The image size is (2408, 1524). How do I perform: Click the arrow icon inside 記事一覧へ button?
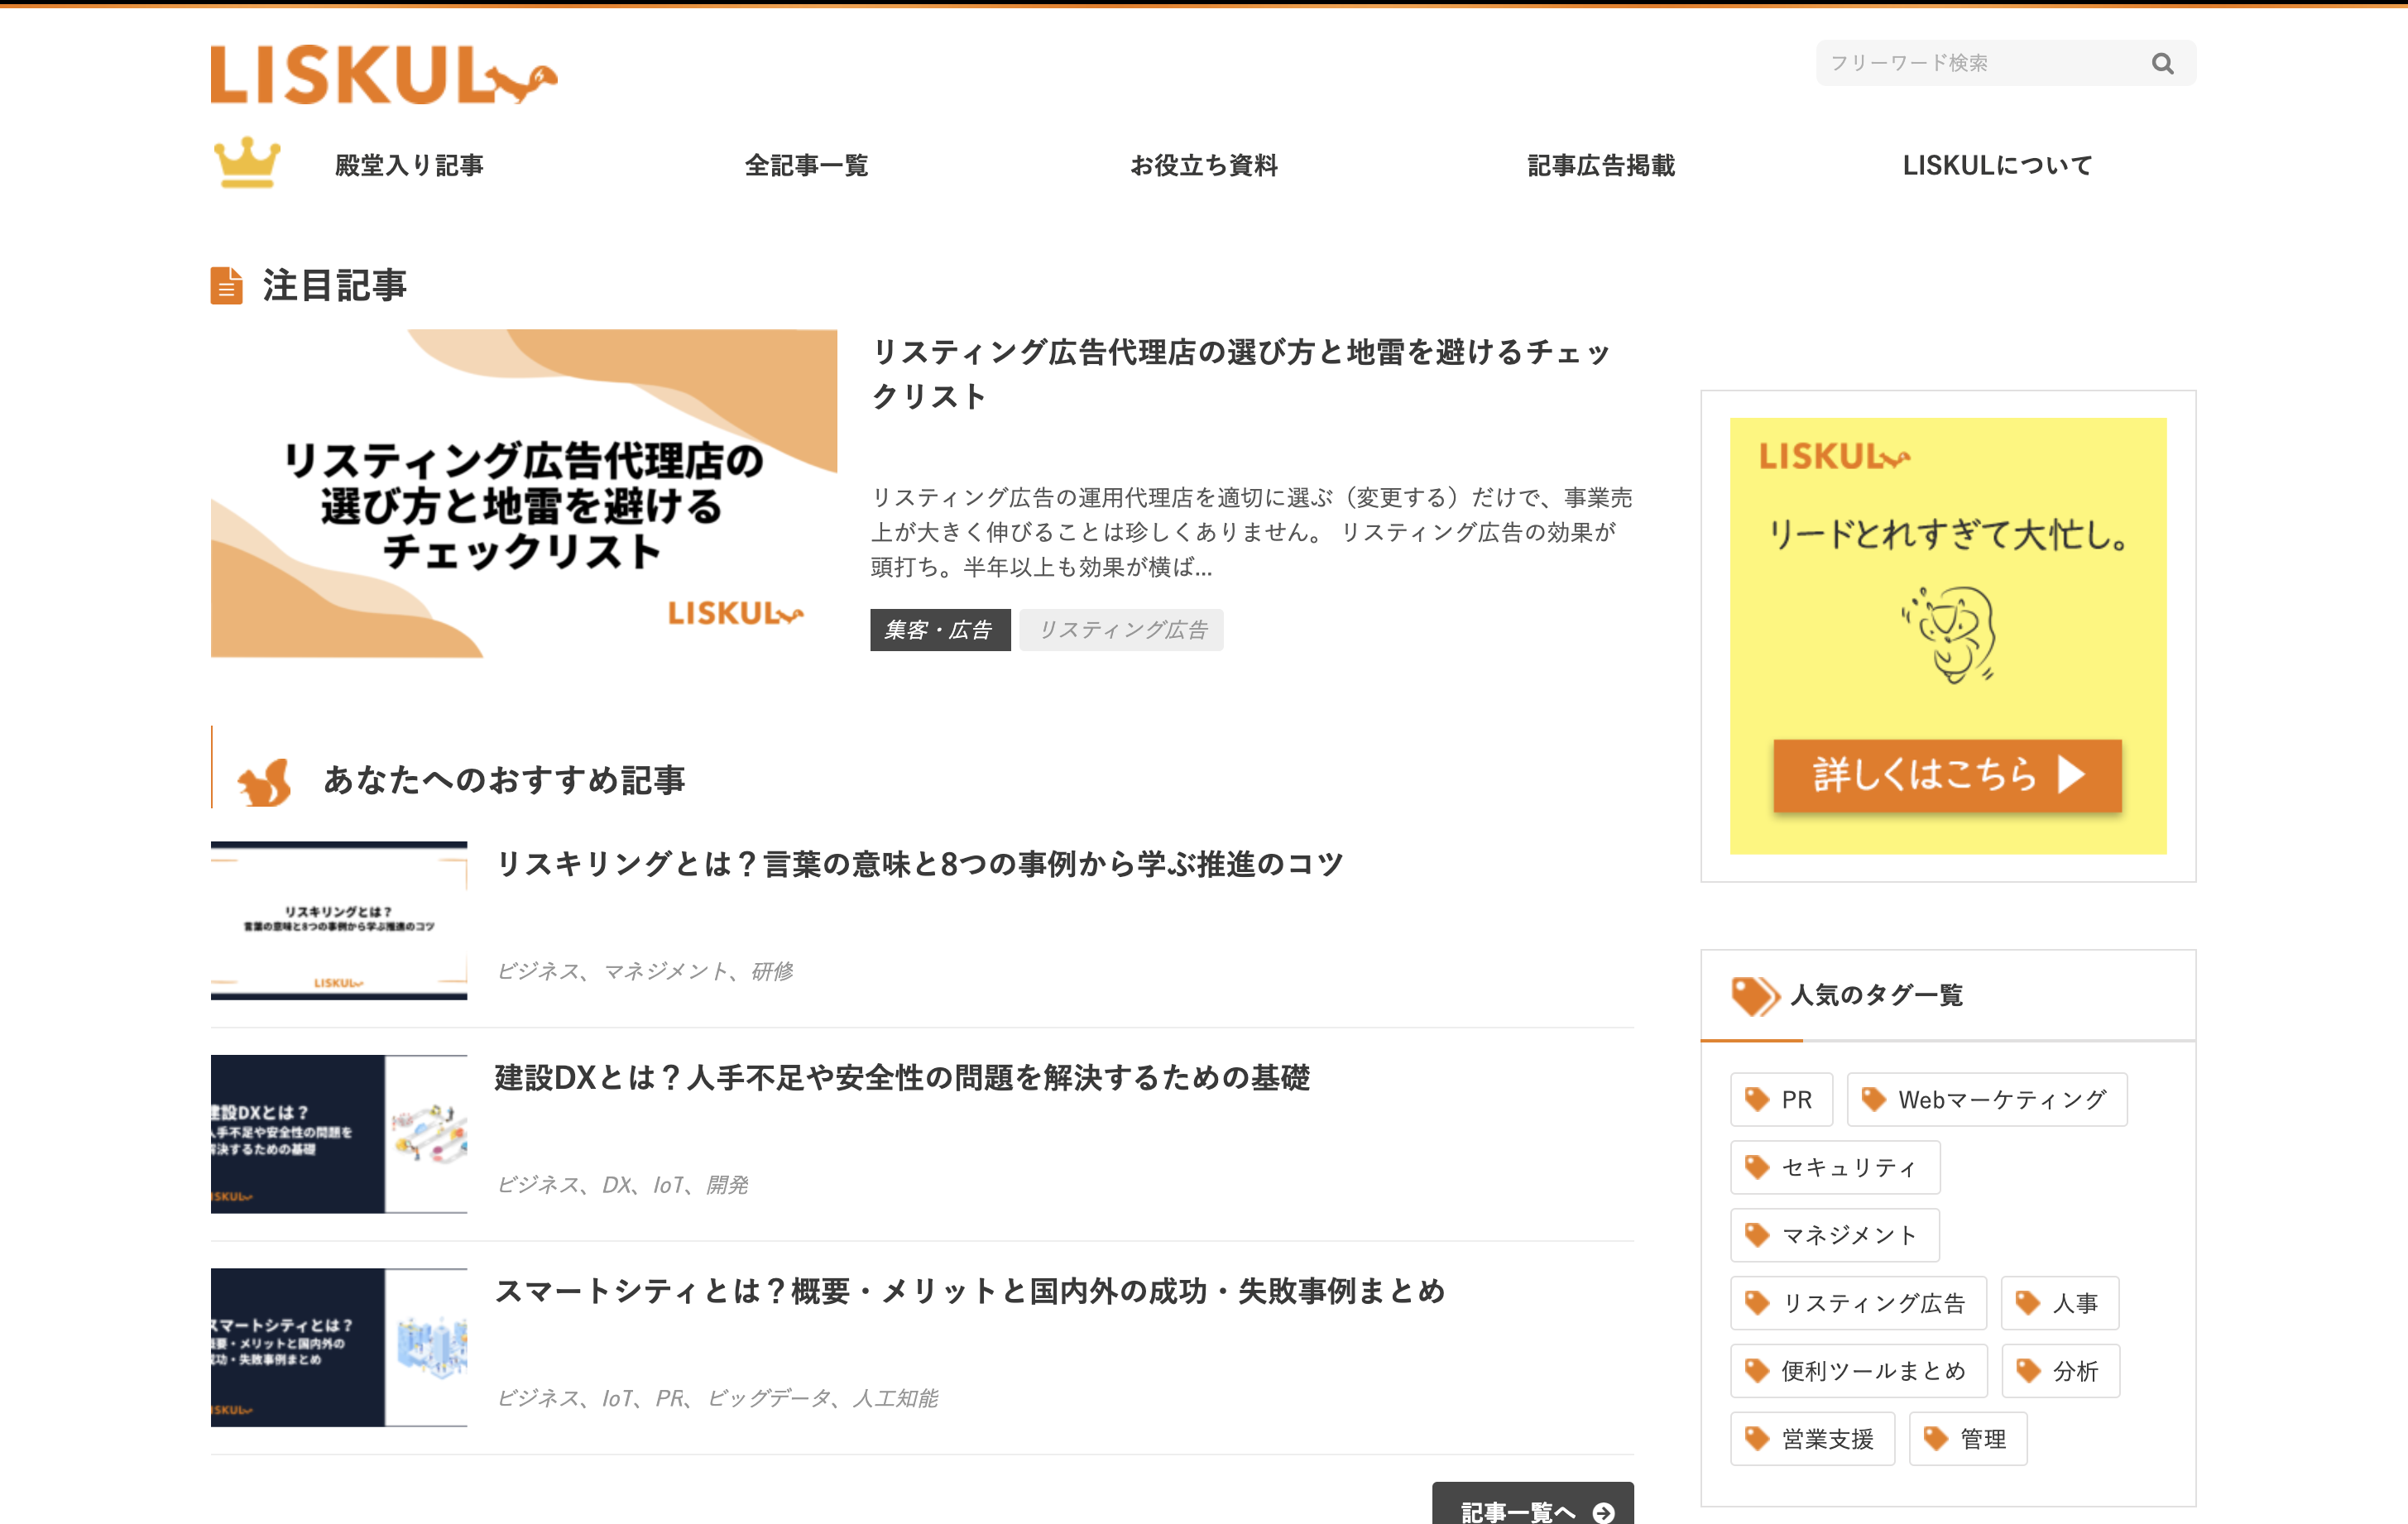click(x=1604, y=1513)
